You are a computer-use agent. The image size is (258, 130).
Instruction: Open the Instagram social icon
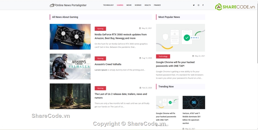pos(199,5)
